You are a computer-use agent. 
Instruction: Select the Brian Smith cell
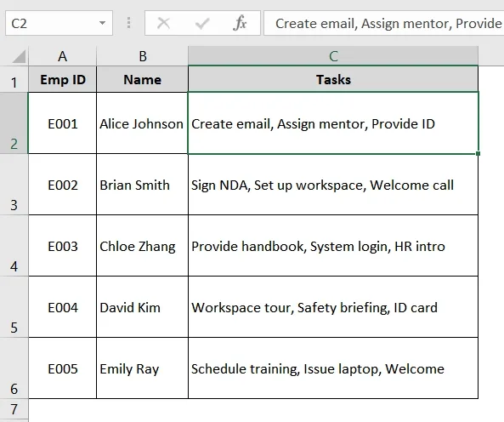coord(143,185)
